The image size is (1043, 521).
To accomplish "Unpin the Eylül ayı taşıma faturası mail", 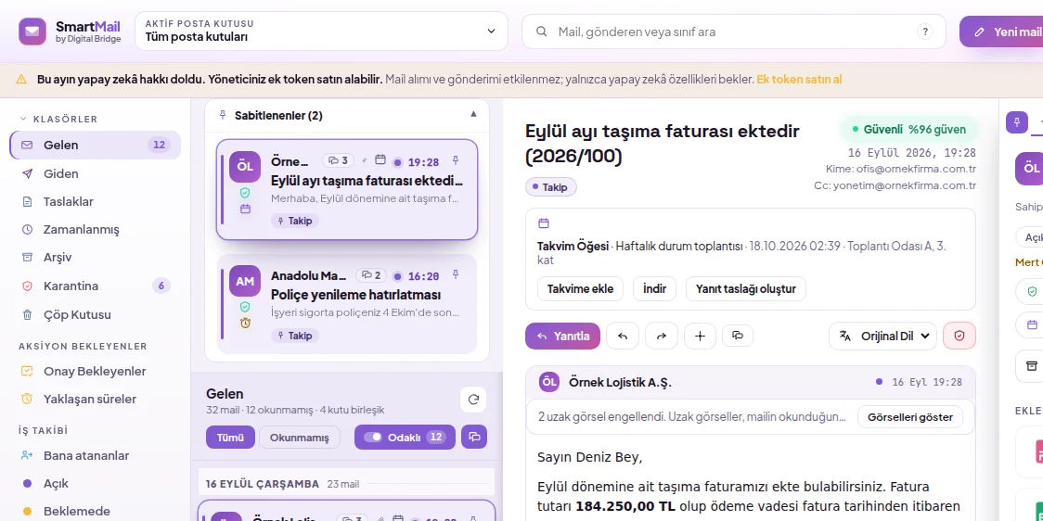I will [x=456, y=160].
